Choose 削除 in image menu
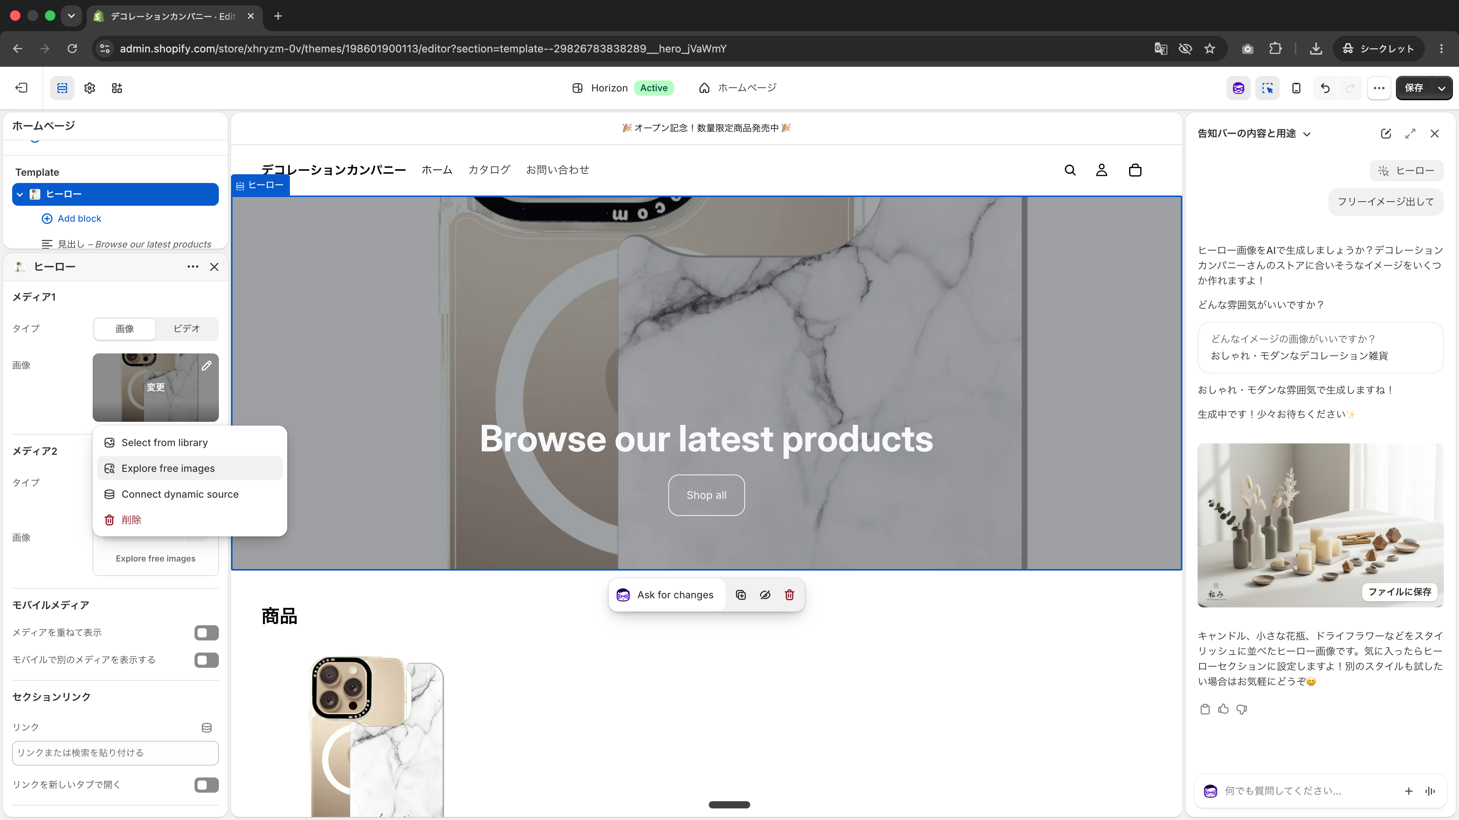The height and width of the screenshot is (820, 1459). tap(190, 519)
